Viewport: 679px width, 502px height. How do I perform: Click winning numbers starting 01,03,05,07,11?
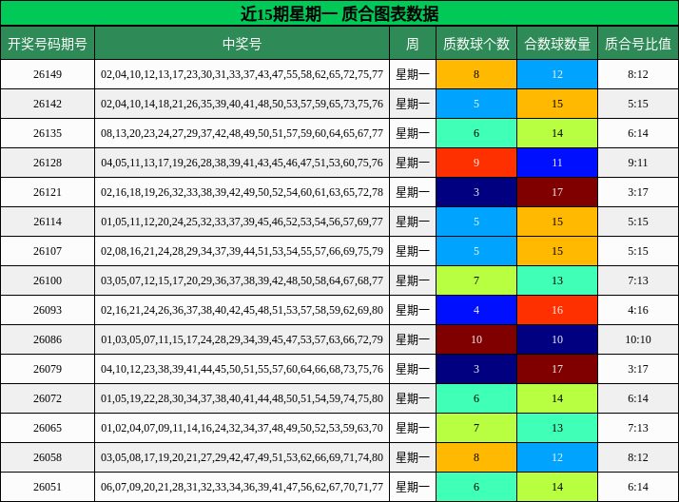(x=242, y=338)
